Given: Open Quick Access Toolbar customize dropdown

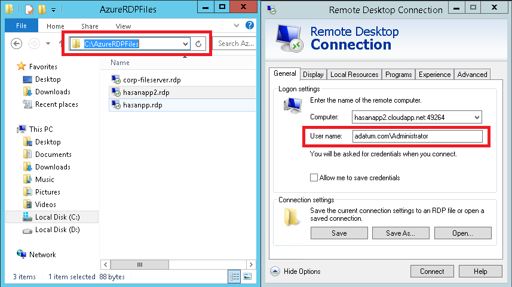Looking at the screenshot, I should (53, 10).
